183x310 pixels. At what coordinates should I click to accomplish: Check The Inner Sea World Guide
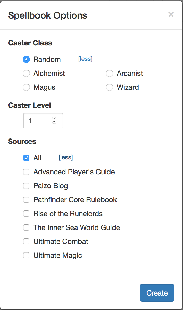click(x=26, y=227)
